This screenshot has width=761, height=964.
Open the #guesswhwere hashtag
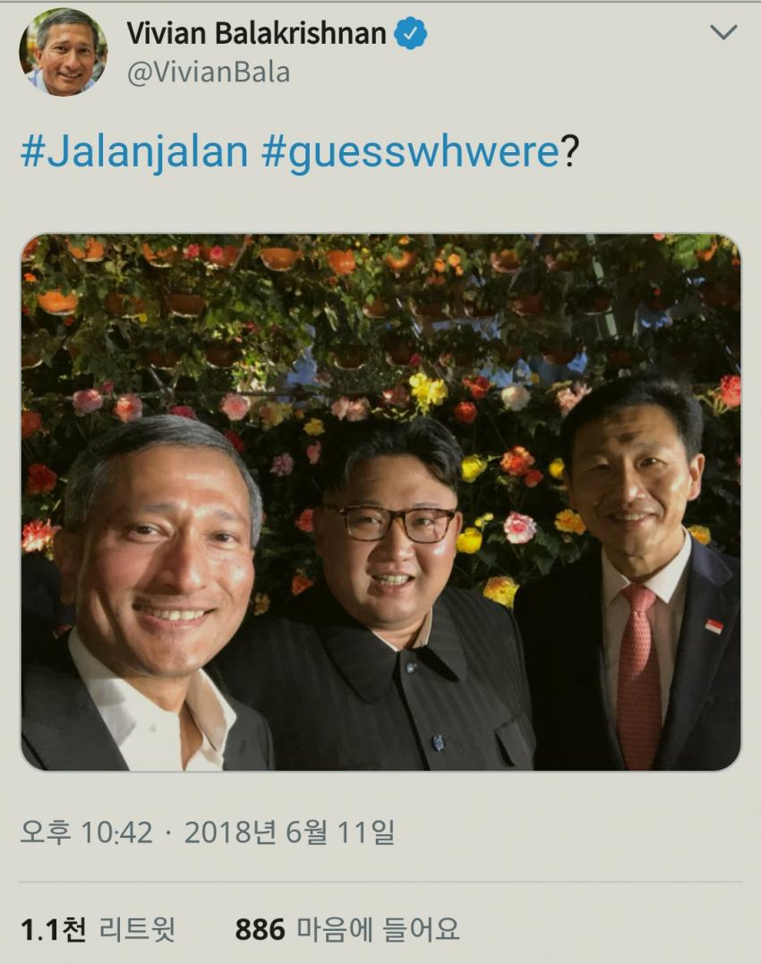pyautogui.click(x=411, y=151)
